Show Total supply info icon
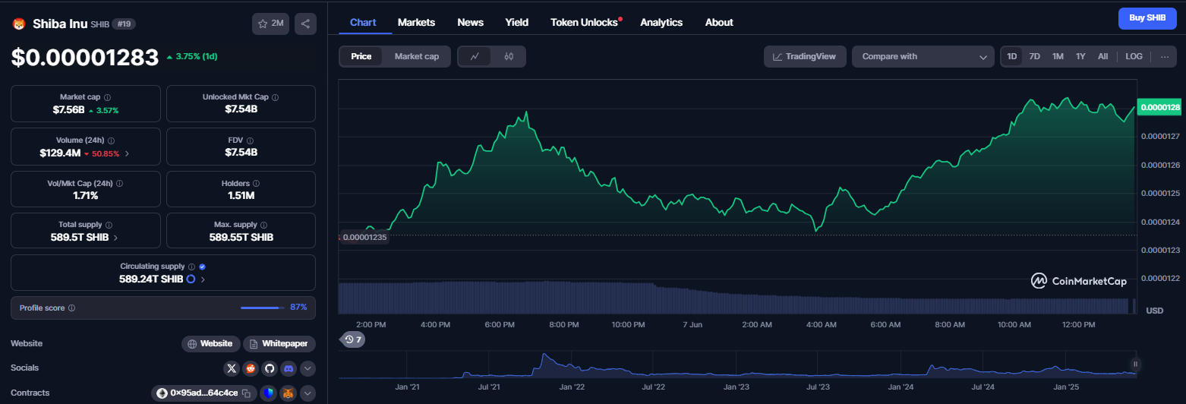 click(109, 225)
